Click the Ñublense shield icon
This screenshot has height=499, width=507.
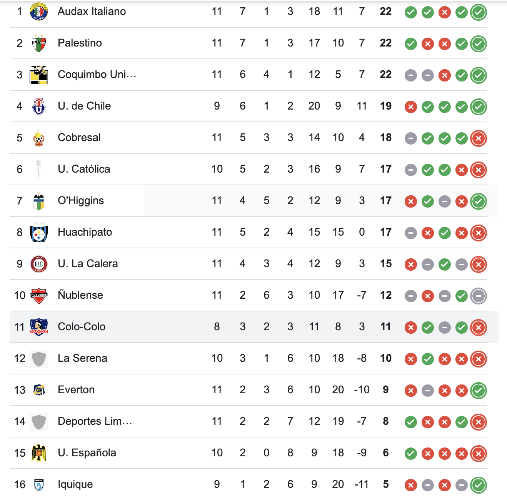tap(38, 295)
